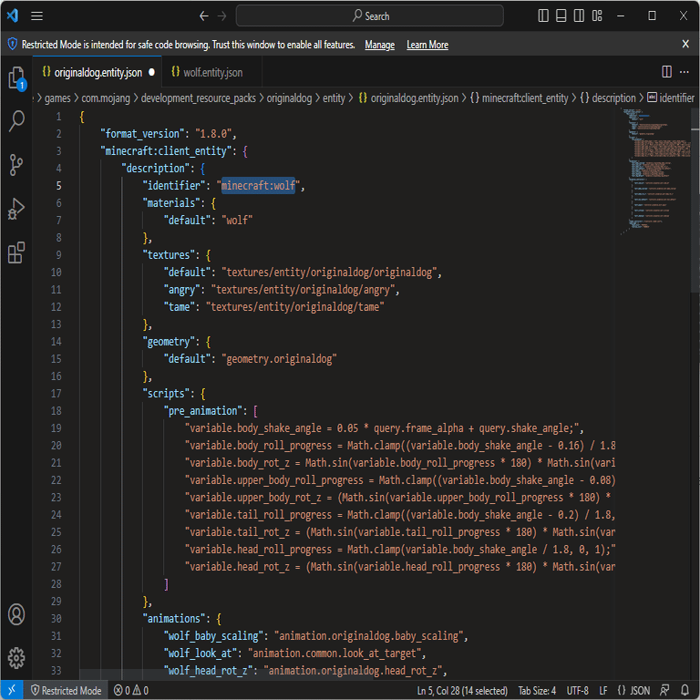Click "textures/entity/originaldog/tame" string

[295, 306]
